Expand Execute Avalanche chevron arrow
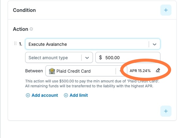Viewport: 184px width, 138px height. [x=155, y=44]
